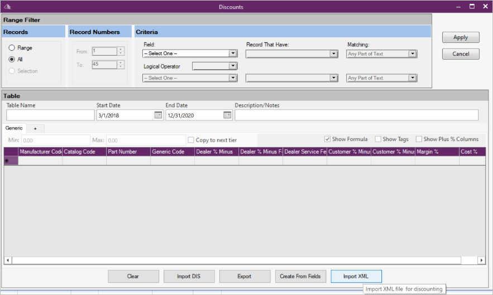Click the Part Number column header
Screen dimensions: 493x295
pos(128,152)
